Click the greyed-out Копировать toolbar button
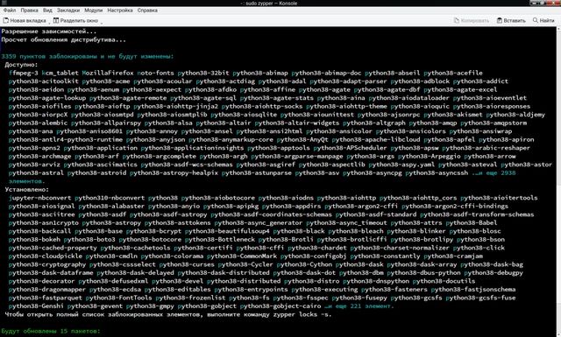 pyautogui.click(x=471, y=21)
